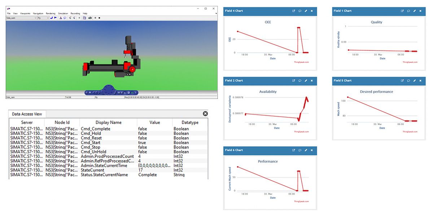Open Field 4 Chart in new window
Screen dimensions: 433x220
click(x=294, y=11)
